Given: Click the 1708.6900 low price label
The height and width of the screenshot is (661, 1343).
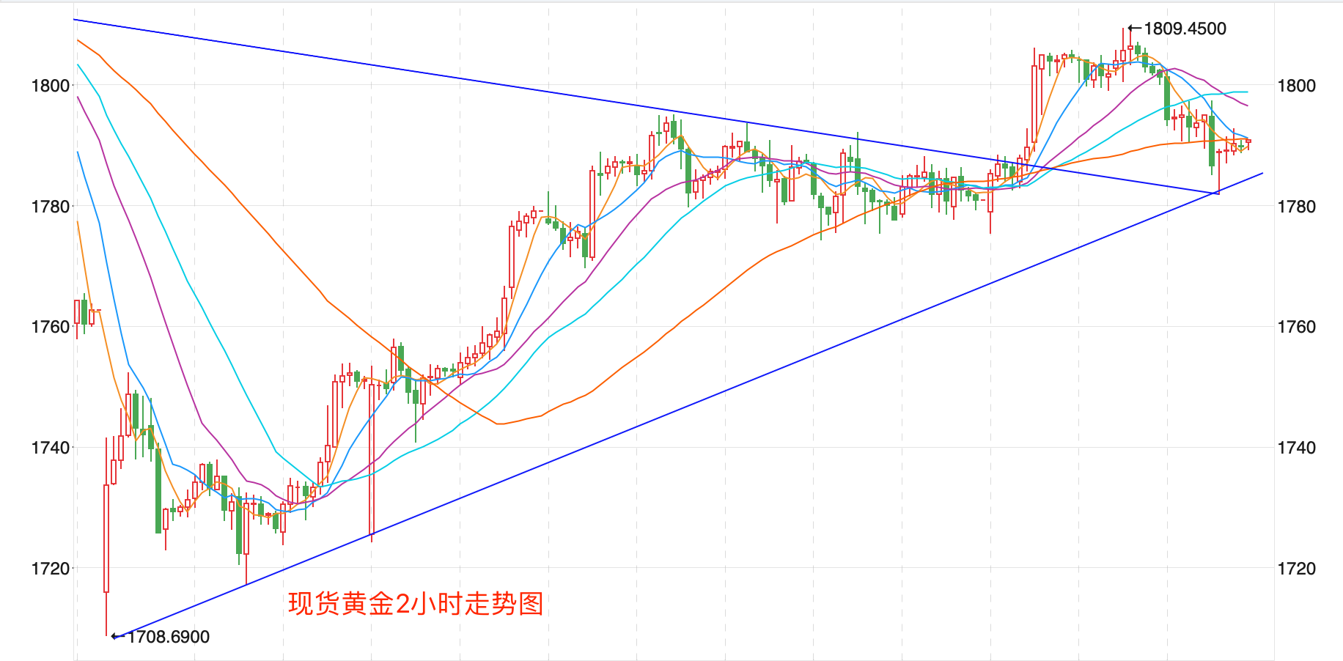Looking at the screenshot, I should pos(169,637).
